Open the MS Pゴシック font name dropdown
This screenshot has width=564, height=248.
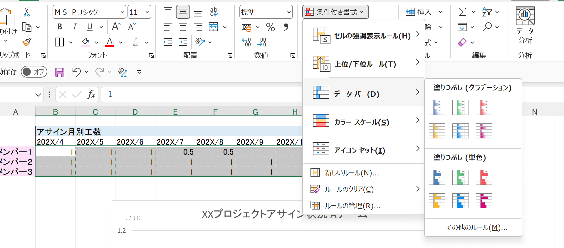pos(122,12)
